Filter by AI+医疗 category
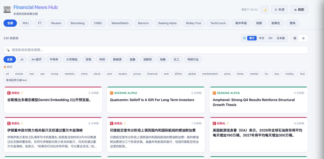This screenshot has height=159, width=324. pos(36,59)
